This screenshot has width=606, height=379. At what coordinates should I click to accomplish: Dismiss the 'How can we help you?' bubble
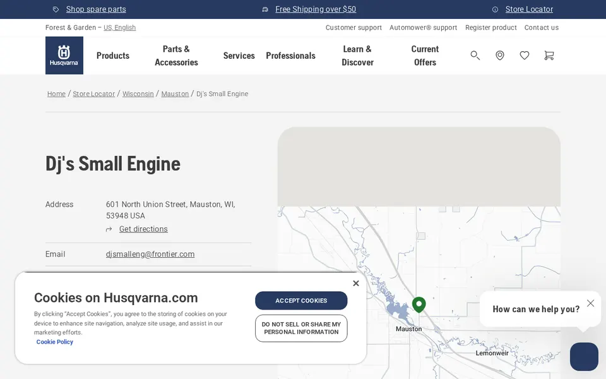590,303
